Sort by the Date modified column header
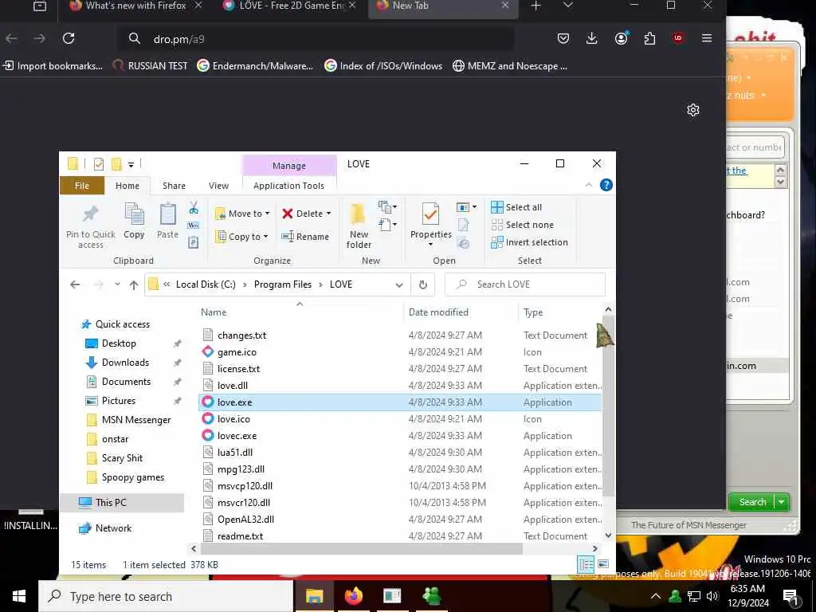The width and height of the screenshot is (816, 612). pos(438,312)
